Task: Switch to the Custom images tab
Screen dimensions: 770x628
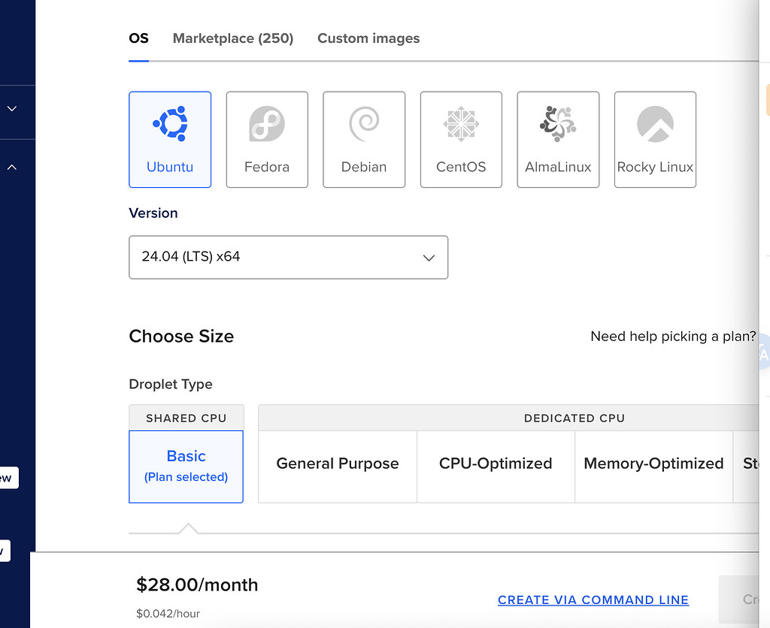Action: tap(368, 38)
